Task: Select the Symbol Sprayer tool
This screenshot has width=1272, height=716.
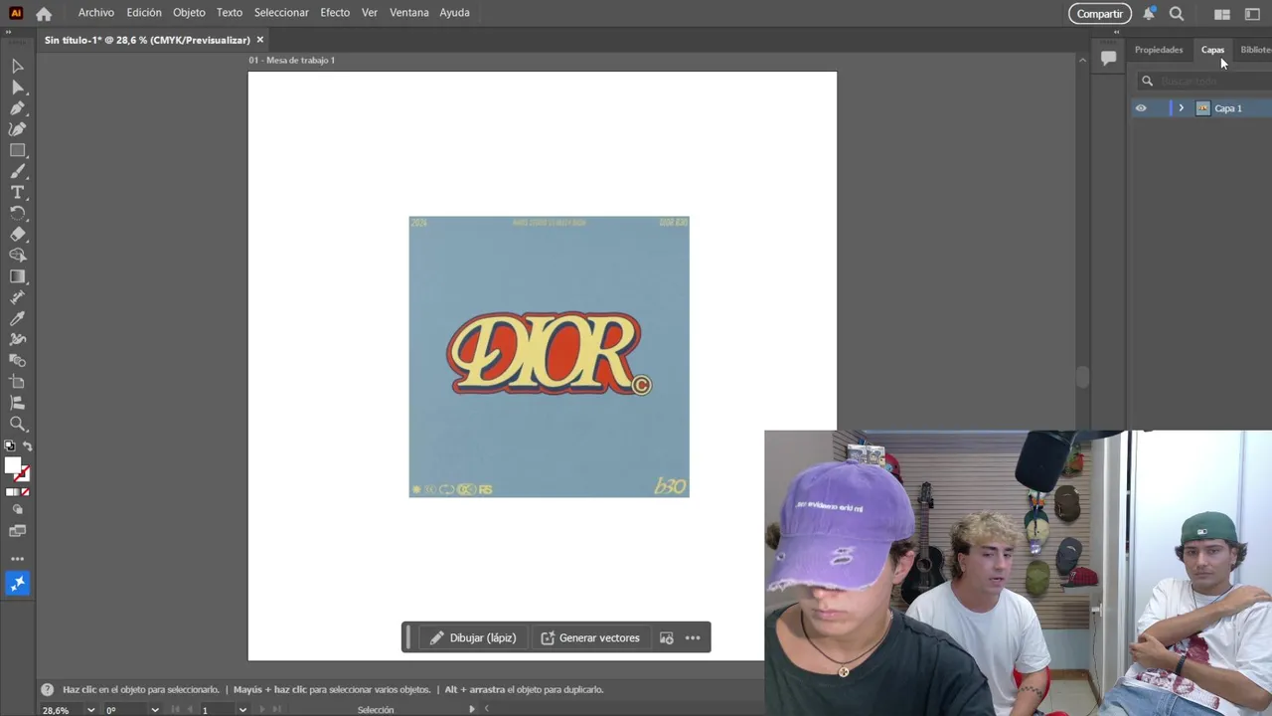Action: coord(17,339)
